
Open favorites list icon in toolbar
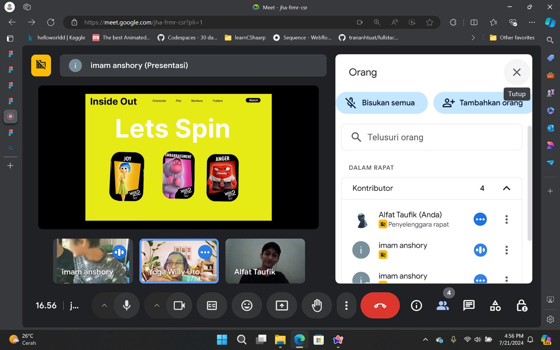point(493,22)
